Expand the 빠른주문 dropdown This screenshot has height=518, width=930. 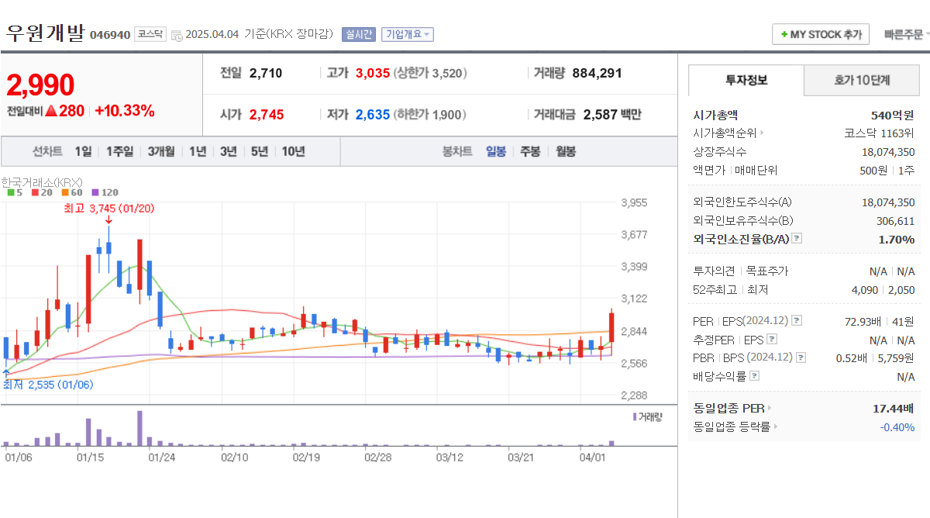click(x=908, y=35)
